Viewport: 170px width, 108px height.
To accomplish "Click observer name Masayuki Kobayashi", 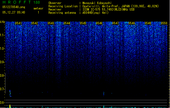I will point(97,3).
